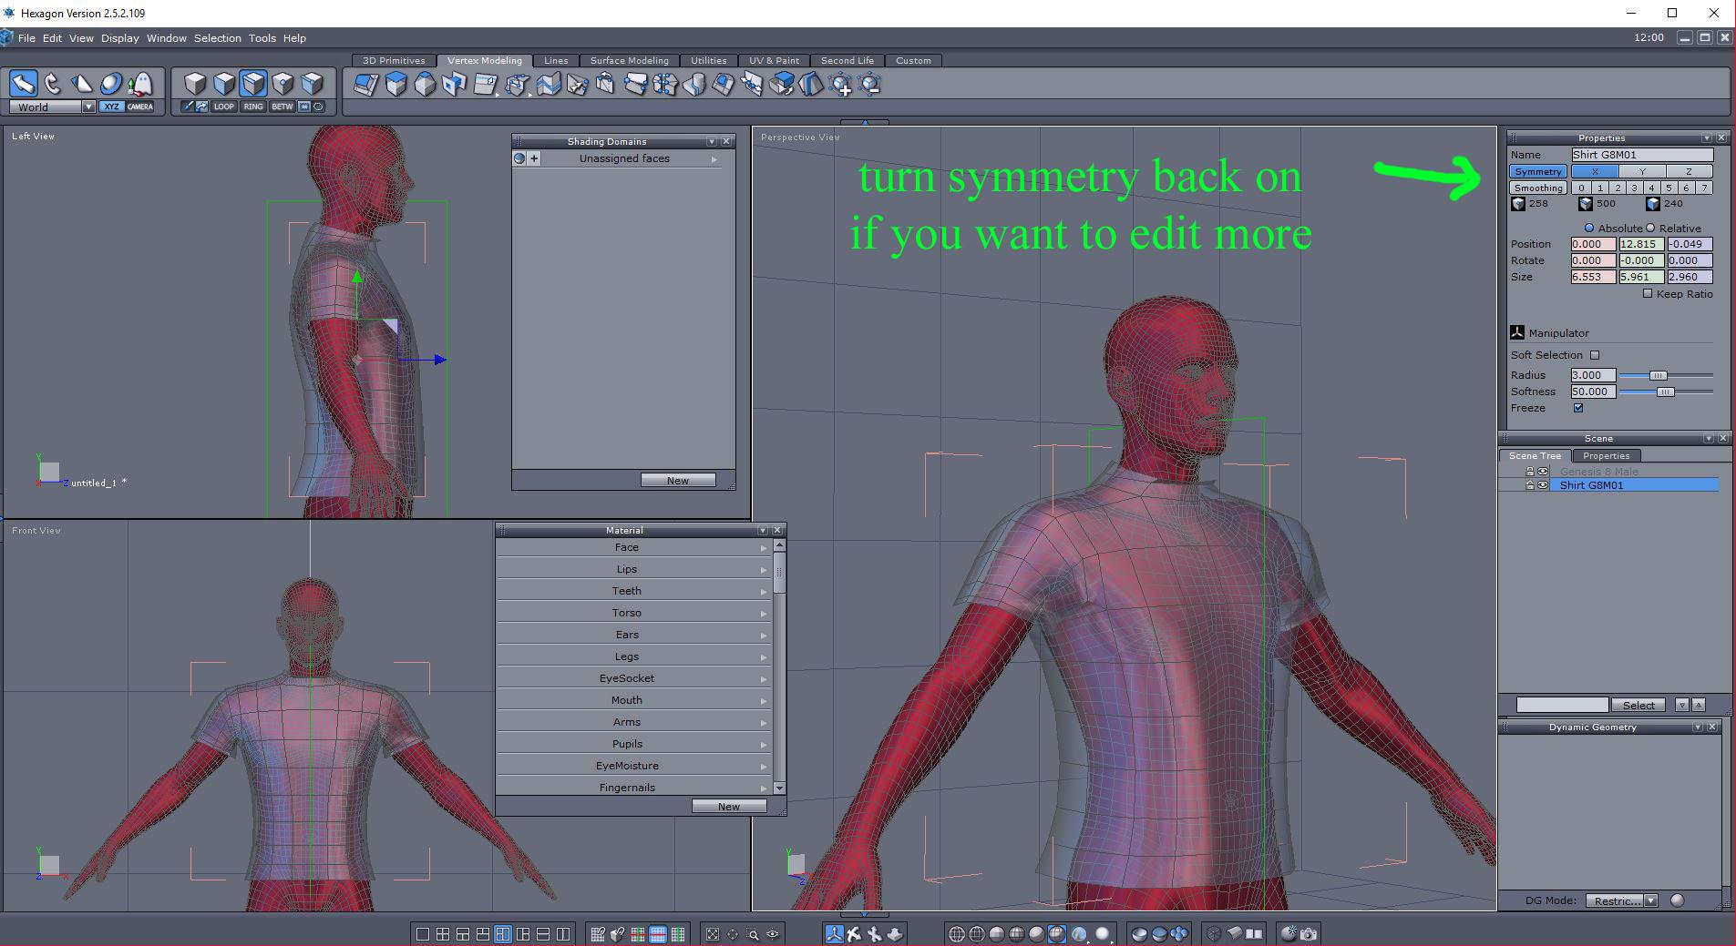
Task: Open the Selection menu
Action: click(218, 38)
